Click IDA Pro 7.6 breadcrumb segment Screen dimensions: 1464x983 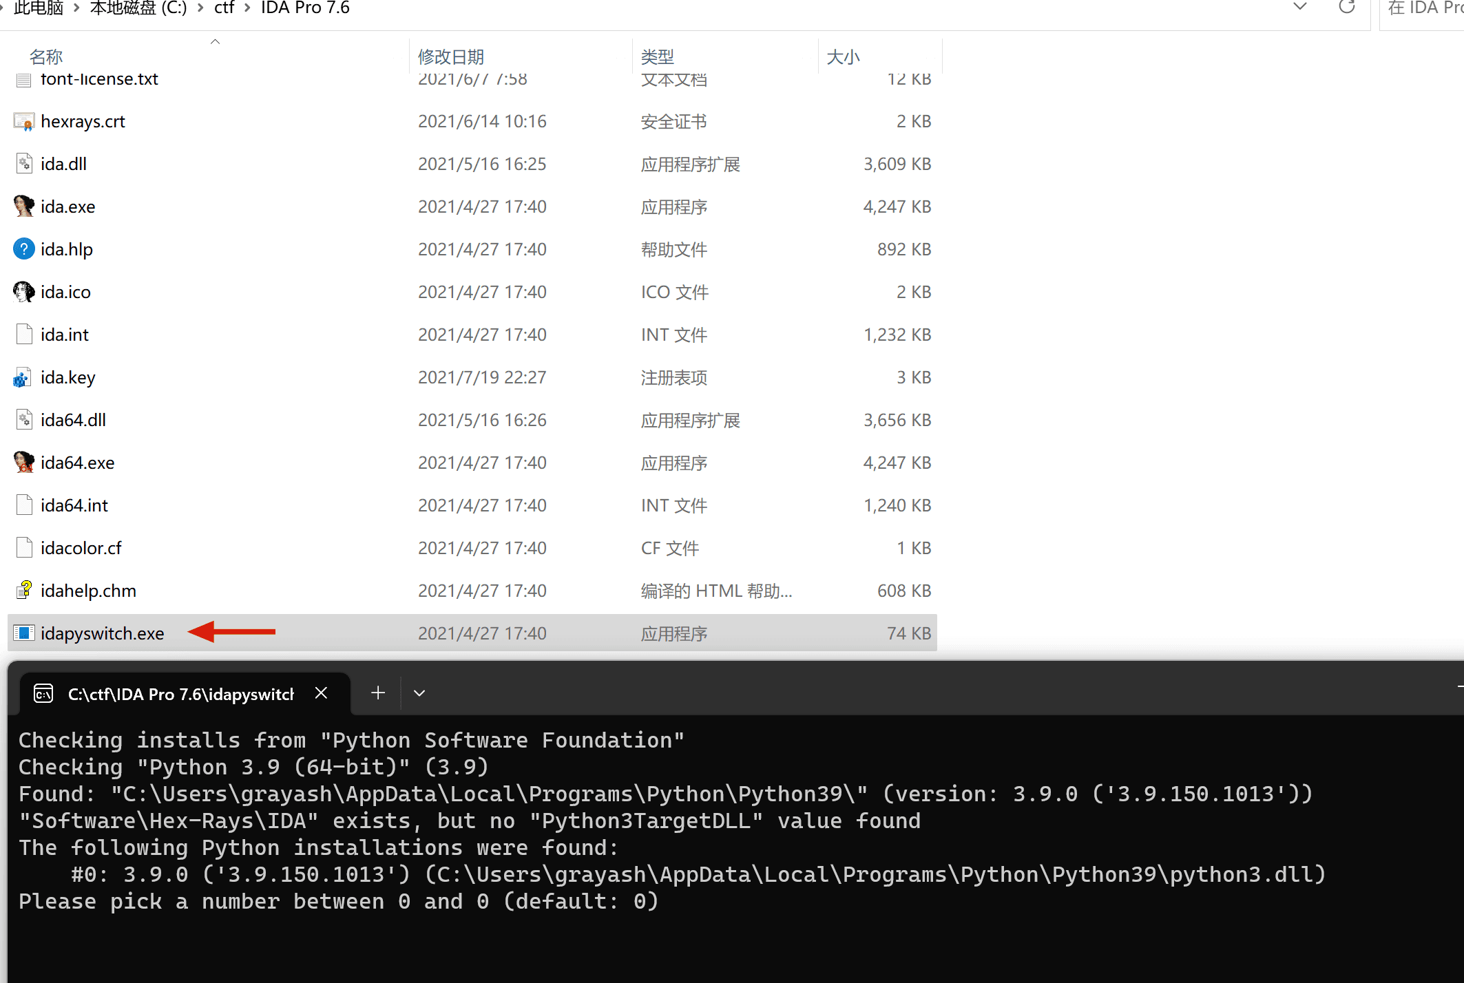coord(306,8)
